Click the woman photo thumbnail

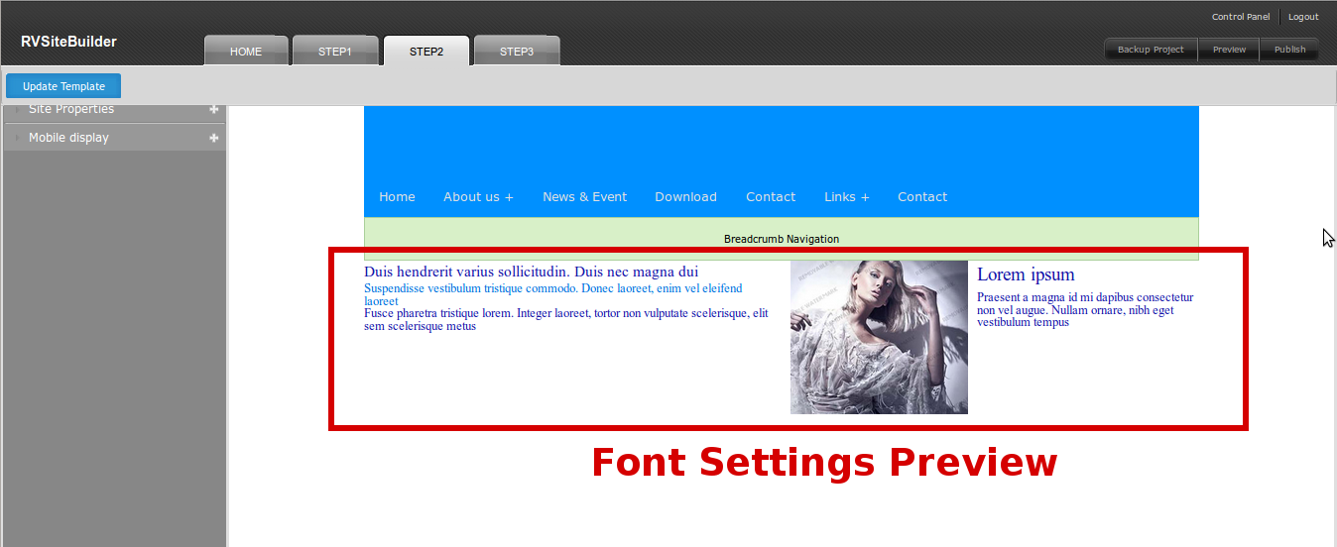[879, 337]
